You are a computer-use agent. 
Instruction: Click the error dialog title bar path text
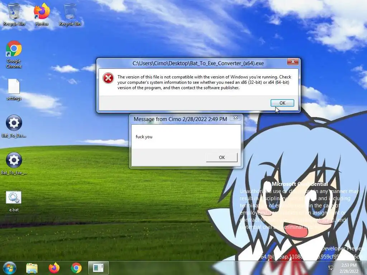click(198, 63)
